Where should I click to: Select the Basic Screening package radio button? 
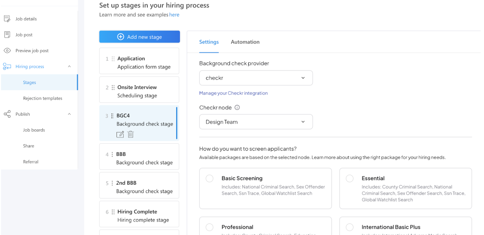point(209,178)
